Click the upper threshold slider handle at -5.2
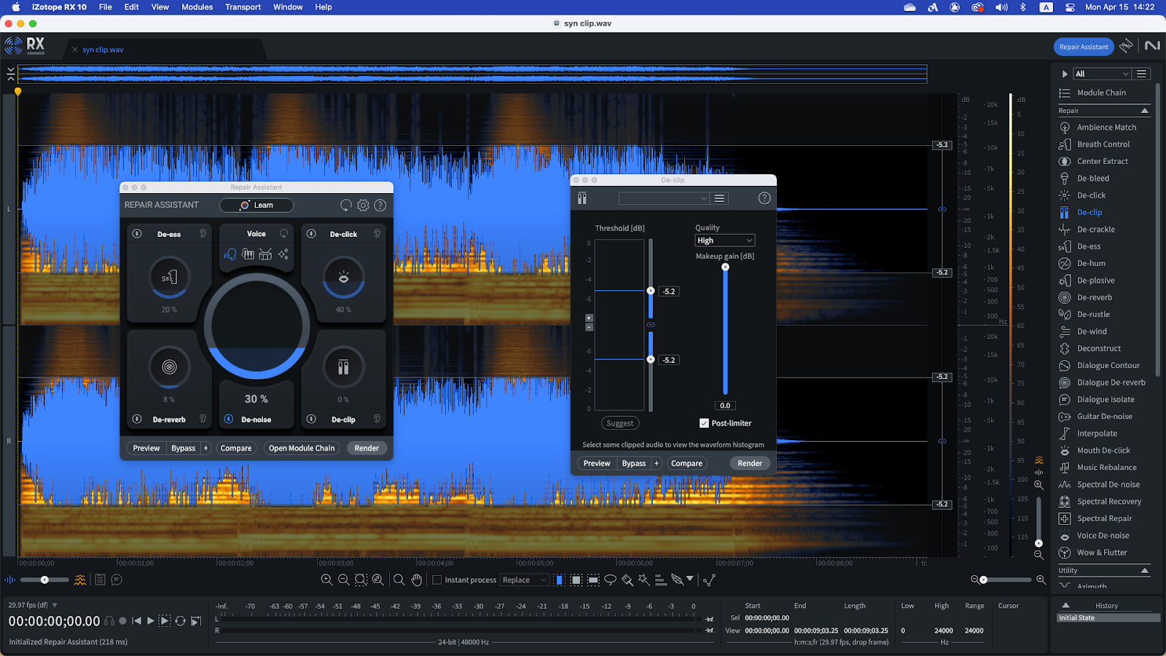Image resolution: width=1166 pixels, height=656 pixels. (651, 291)
